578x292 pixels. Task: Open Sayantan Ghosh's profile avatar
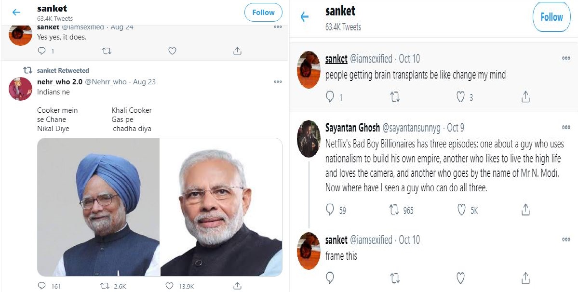pos(309,139)
